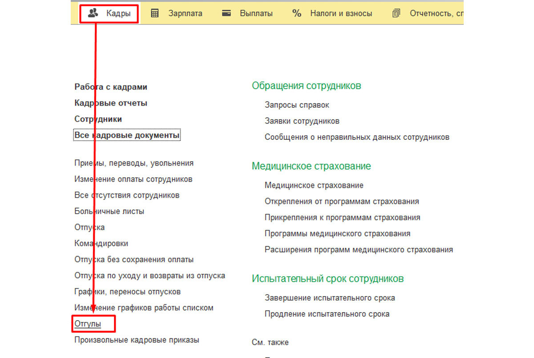Open Запросы справок

point(297,105)
